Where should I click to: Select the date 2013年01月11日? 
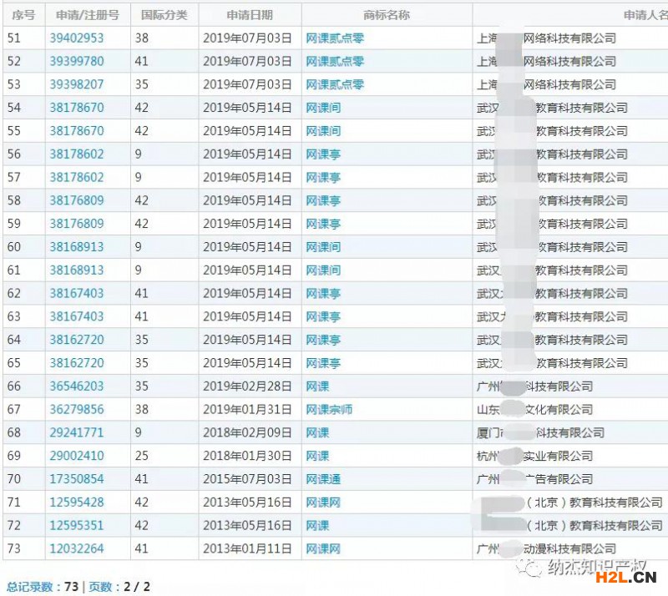pos(247,548)
